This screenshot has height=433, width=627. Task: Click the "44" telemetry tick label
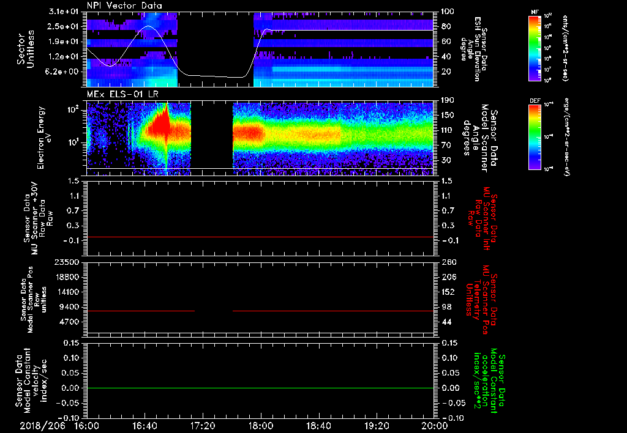[x=446, y=322]
